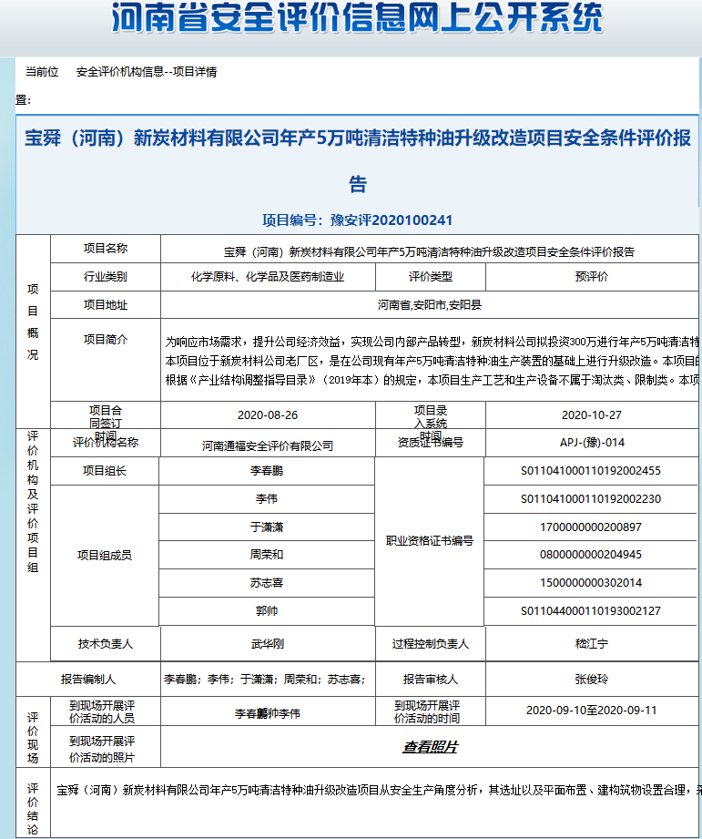Viewport: 702px width, 839px height.
Task: Click team member name 周荣和
Action: [266, 555]
